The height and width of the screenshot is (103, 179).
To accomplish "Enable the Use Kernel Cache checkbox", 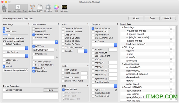I will pos(33,28).
